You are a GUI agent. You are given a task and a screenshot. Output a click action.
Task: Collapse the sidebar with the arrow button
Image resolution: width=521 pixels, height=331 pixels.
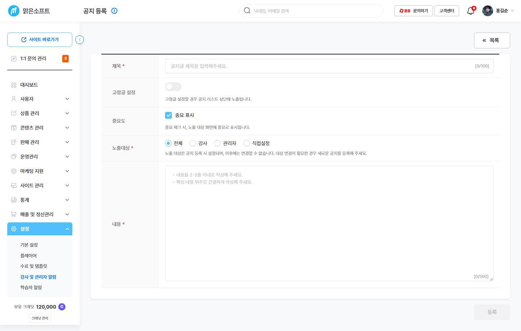pyautogui.click(x=80, y=40)
